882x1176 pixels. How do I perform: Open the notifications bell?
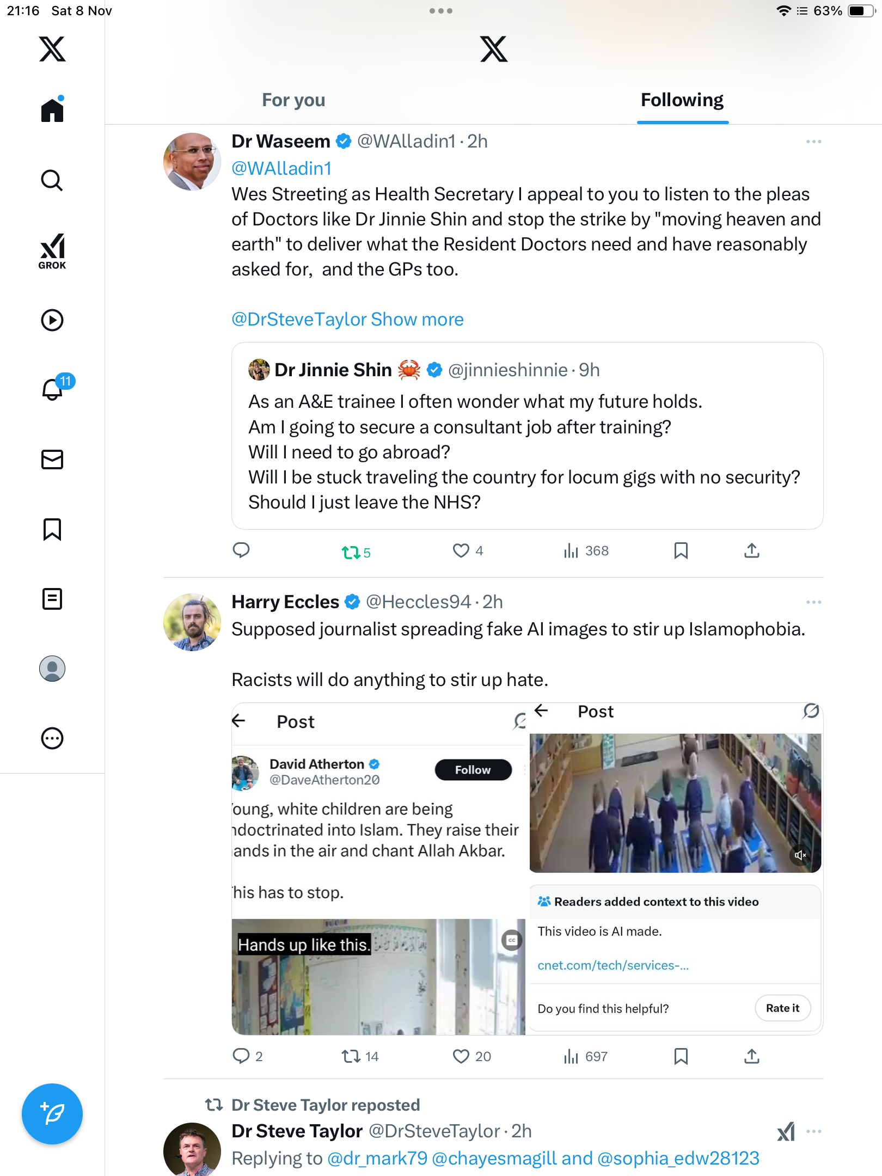pyautogui.click(x=52, y=389)
